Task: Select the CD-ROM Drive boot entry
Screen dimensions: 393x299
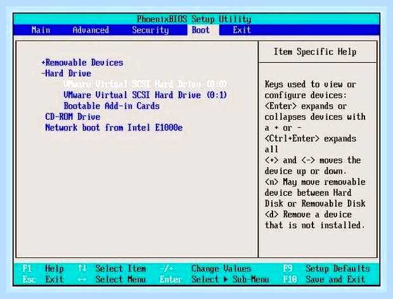Action: (x=73, y=117)
